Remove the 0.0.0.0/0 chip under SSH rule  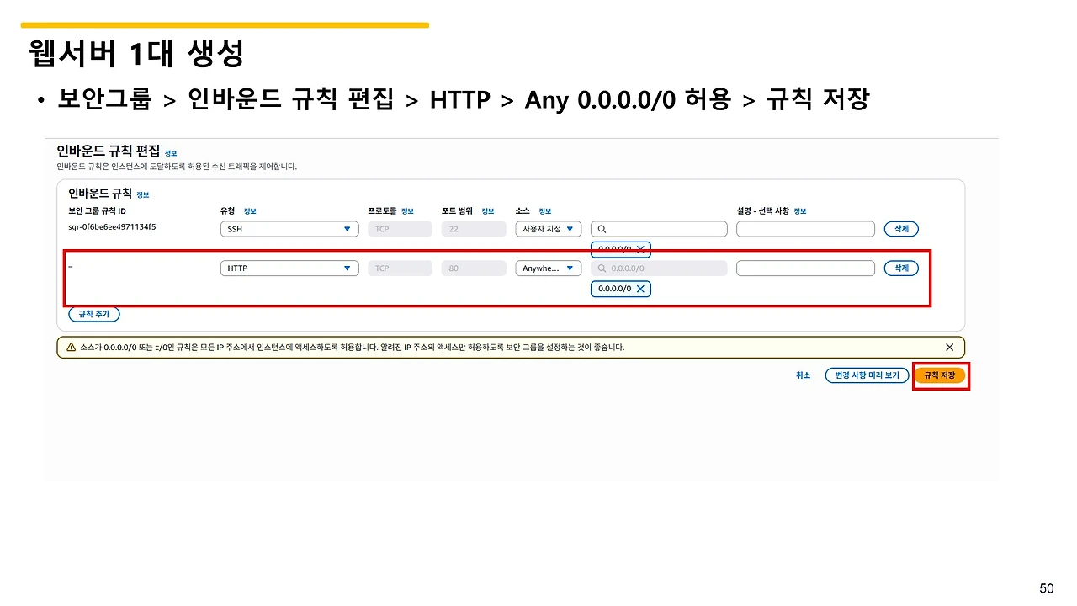coord(640,248)
